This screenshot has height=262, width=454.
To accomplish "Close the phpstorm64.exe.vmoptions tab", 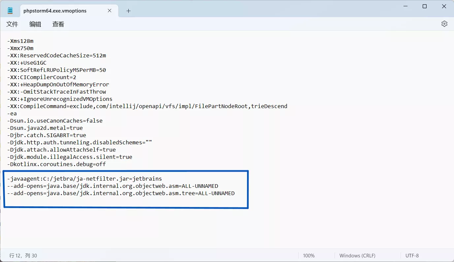I will pyautogui.click(x=110, y=11).
